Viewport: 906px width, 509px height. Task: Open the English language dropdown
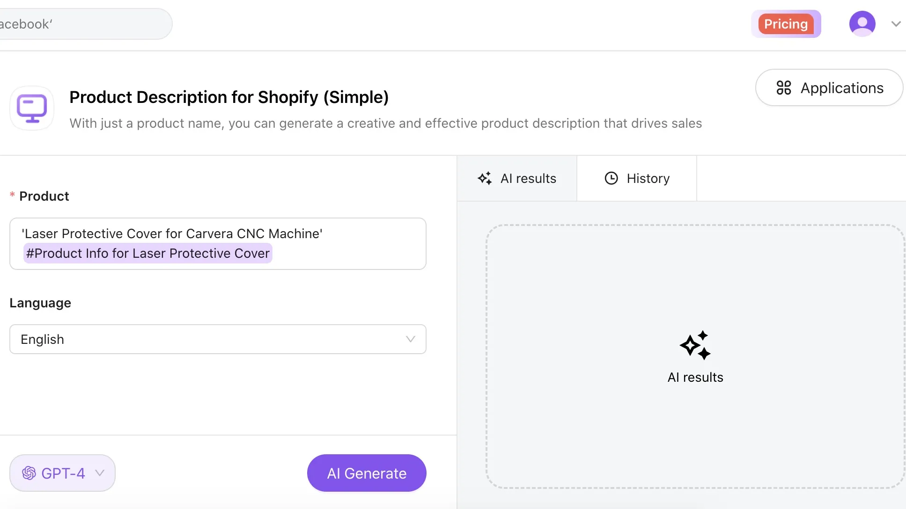218,339
